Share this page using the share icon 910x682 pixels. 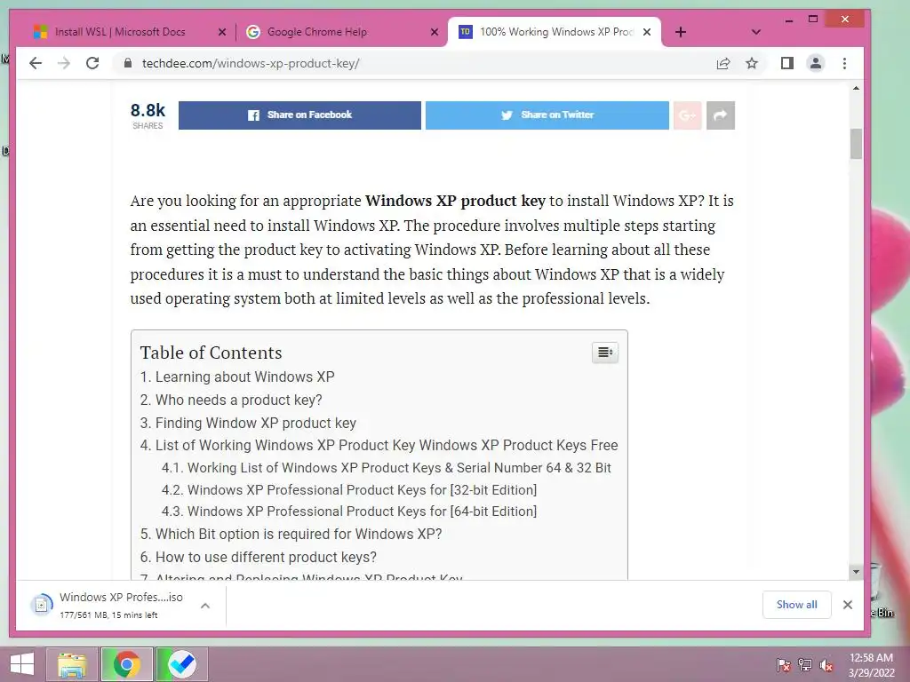(723, 63)
